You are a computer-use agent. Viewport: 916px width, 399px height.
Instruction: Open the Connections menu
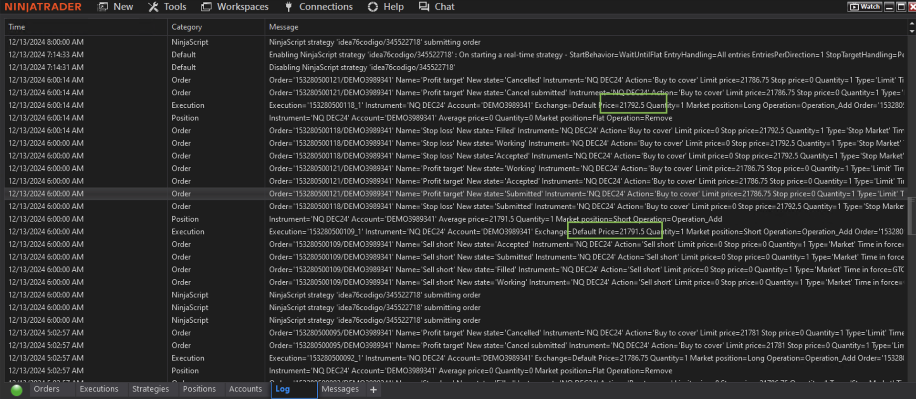[319, 7]
